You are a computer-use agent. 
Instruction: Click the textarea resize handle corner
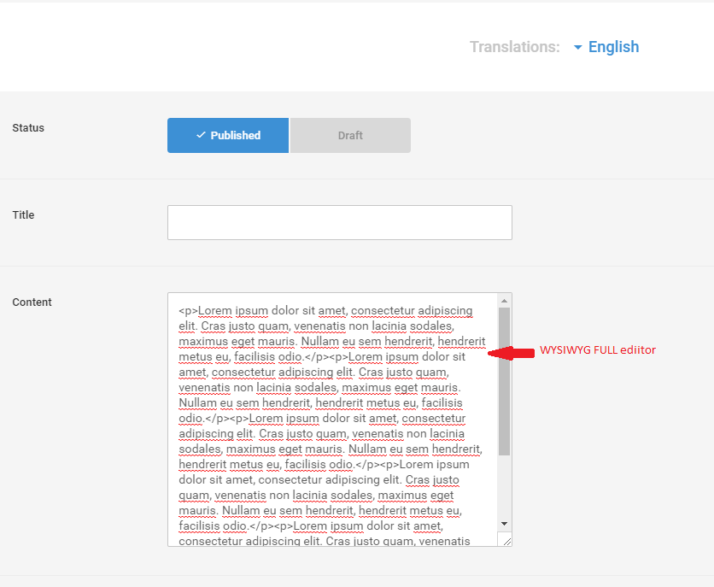506,540
